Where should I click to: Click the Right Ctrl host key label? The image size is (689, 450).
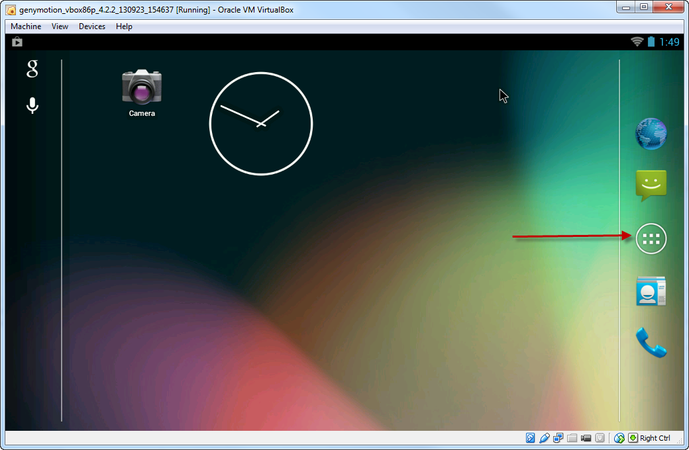pos(655,438)
